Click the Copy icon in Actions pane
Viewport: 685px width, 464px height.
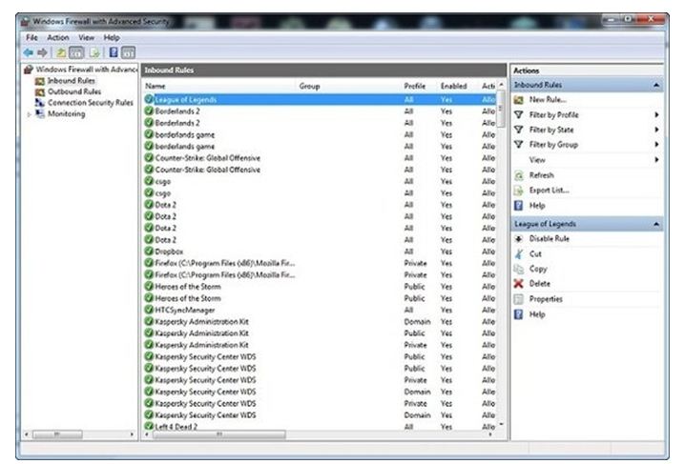tap(519, 269)
